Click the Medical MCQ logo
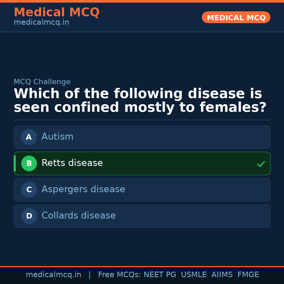This screenshot has width=284, height=284. pyautogui.click(x=57, y=12)
